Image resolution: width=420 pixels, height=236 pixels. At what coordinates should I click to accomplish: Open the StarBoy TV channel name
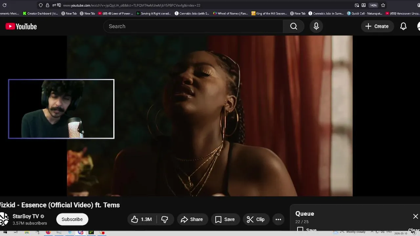(x=26, y=216)
